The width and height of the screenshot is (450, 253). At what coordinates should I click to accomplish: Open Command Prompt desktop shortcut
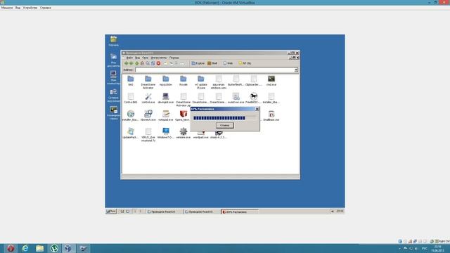pos(113,113)
